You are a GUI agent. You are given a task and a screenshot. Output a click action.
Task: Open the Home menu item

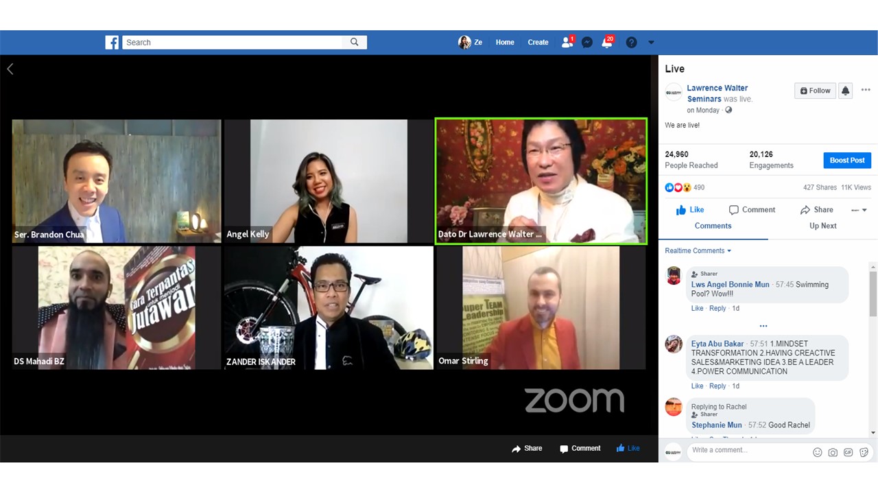coord(505,43)
